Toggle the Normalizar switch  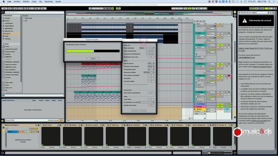(151, 78)
